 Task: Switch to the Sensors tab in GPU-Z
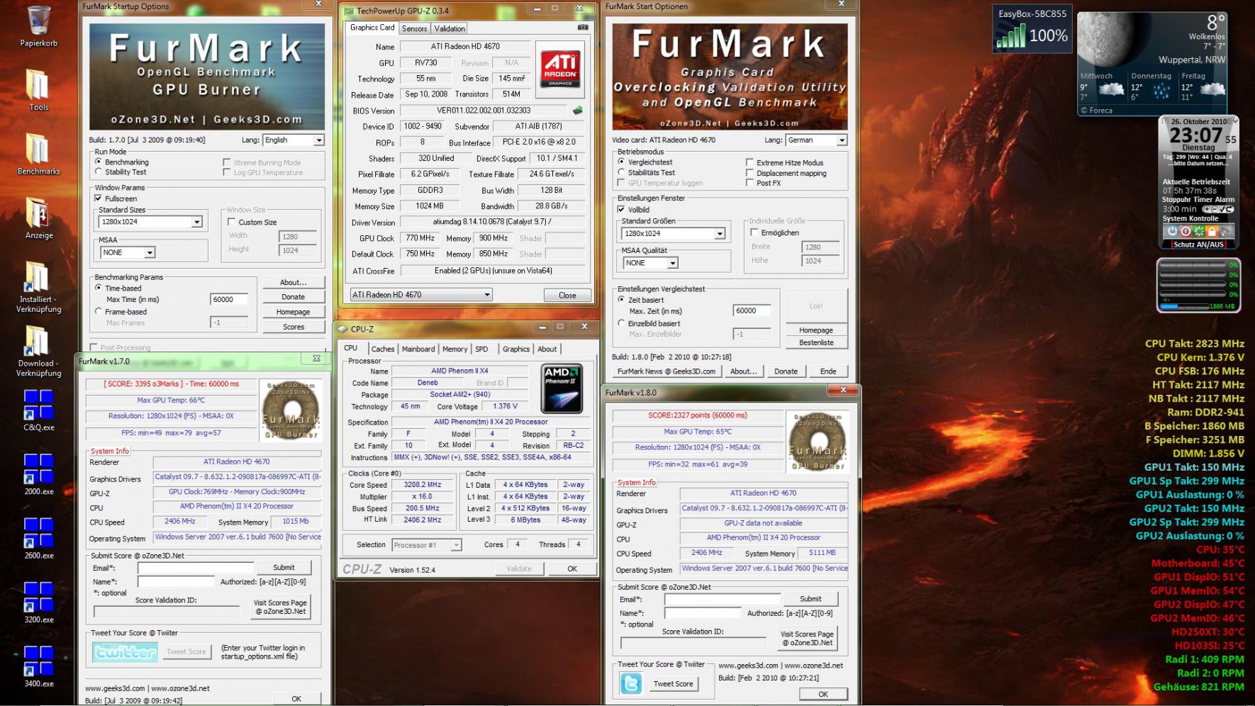(415, 28)
